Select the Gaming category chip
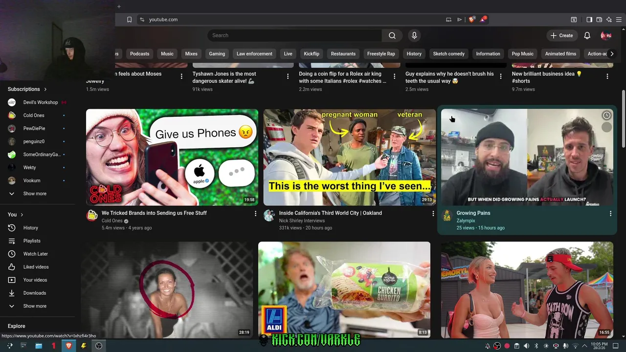626x352 pixels. (x=217, y=54)
